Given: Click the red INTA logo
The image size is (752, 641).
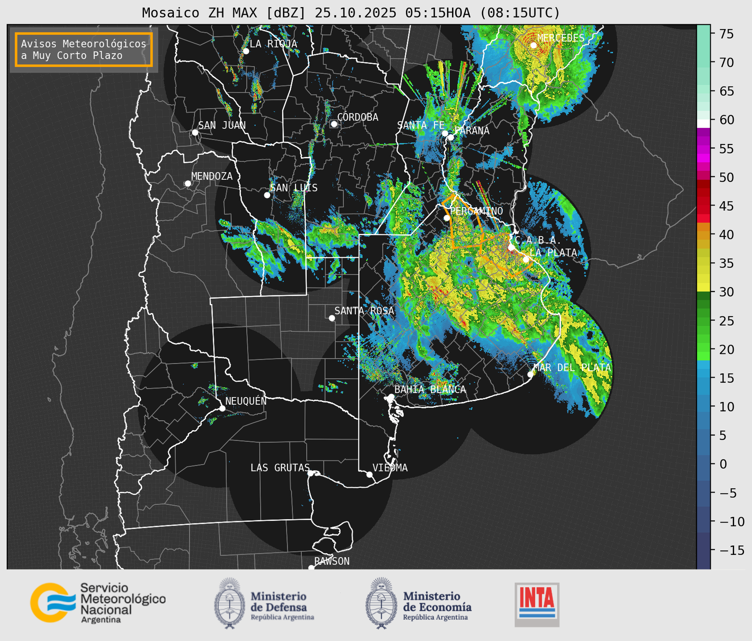Looking at the screenshot, I should (x=537, y=604).
